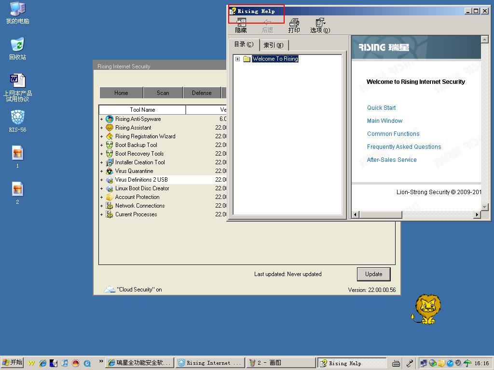Screen dimensions: 494x370
Task: Switch to the Contents (目录) tab
Action: coord(244,44)
